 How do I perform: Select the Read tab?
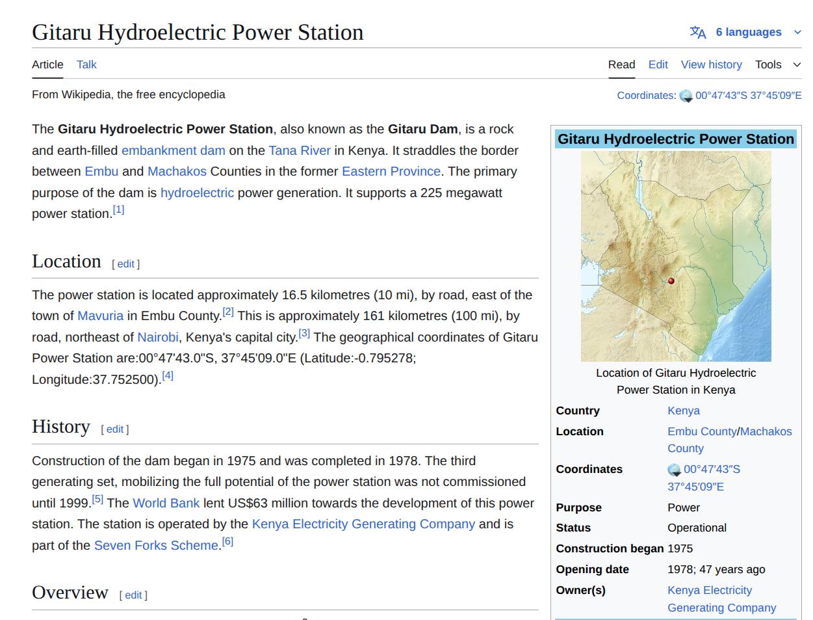[x=621, y=64]
